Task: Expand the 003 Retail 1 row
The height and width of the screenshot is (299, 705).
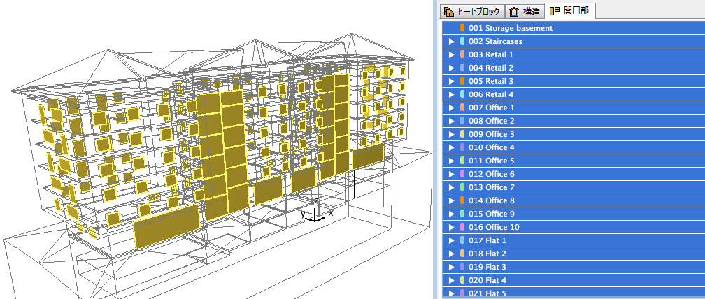Action: click(x=452, y=54)
